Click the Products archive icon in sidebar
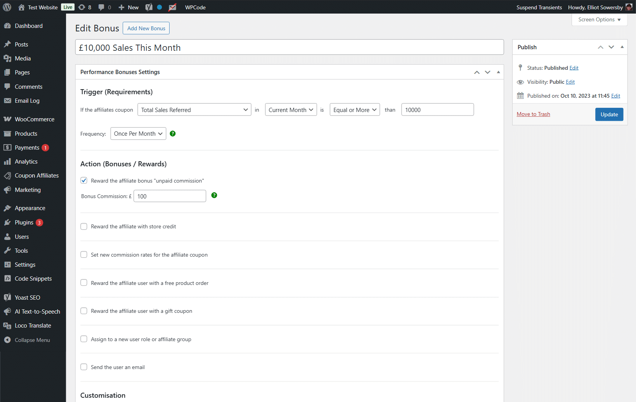The width and height of the screenshot is (636, 402). coord(7,134)
